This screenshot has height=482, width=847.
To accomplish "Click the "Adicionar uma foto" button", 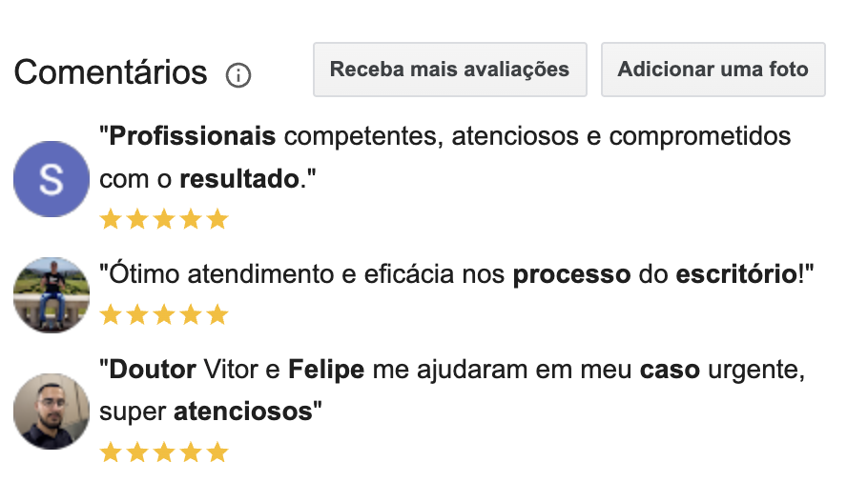I will (713, 70).
